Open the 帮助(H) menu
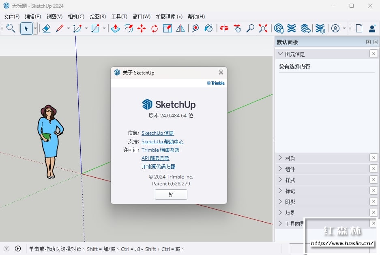 [196, 17]
